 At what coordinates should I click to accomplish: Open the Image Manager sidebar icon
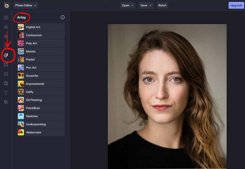click(x=6, y=17)
